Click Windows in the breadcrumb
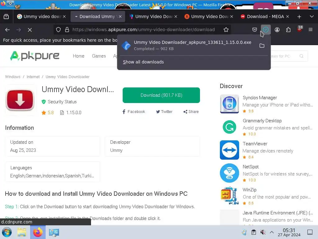This screenshot has width=318, height=239. pyautogui.click(x=13, y=77)
